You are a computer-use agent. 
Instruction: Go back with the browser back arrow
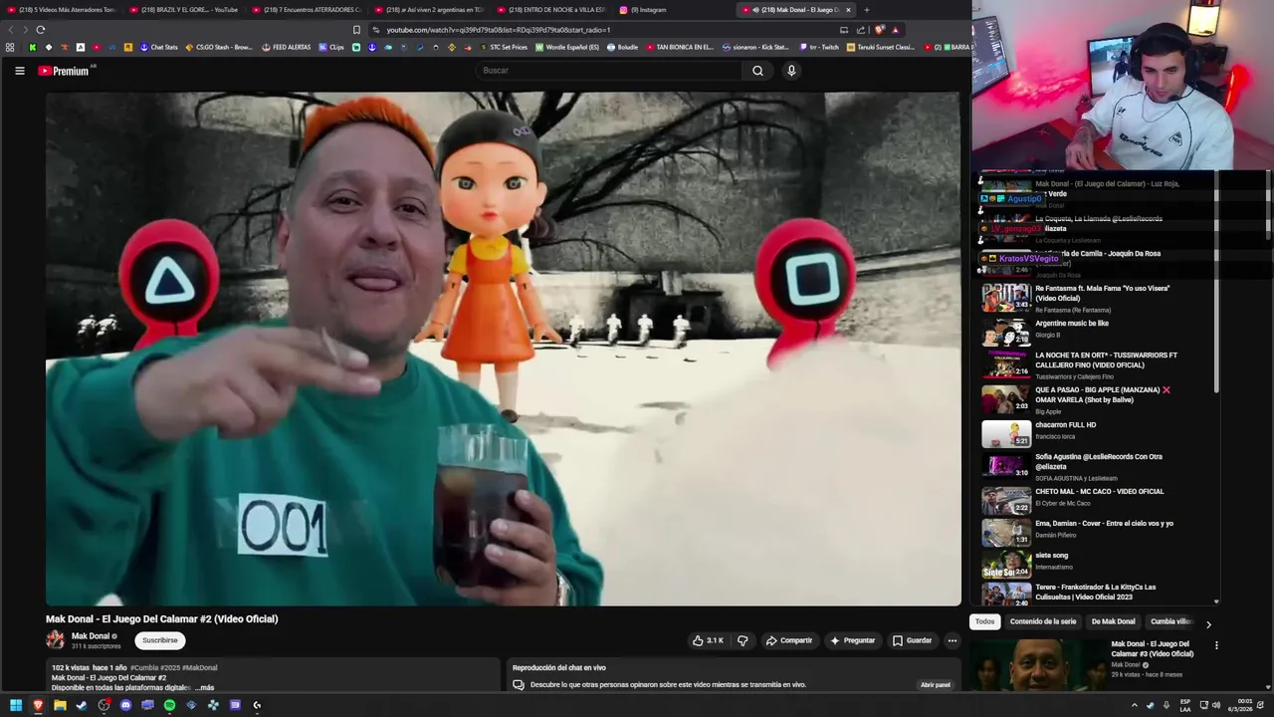pos(11,30)
